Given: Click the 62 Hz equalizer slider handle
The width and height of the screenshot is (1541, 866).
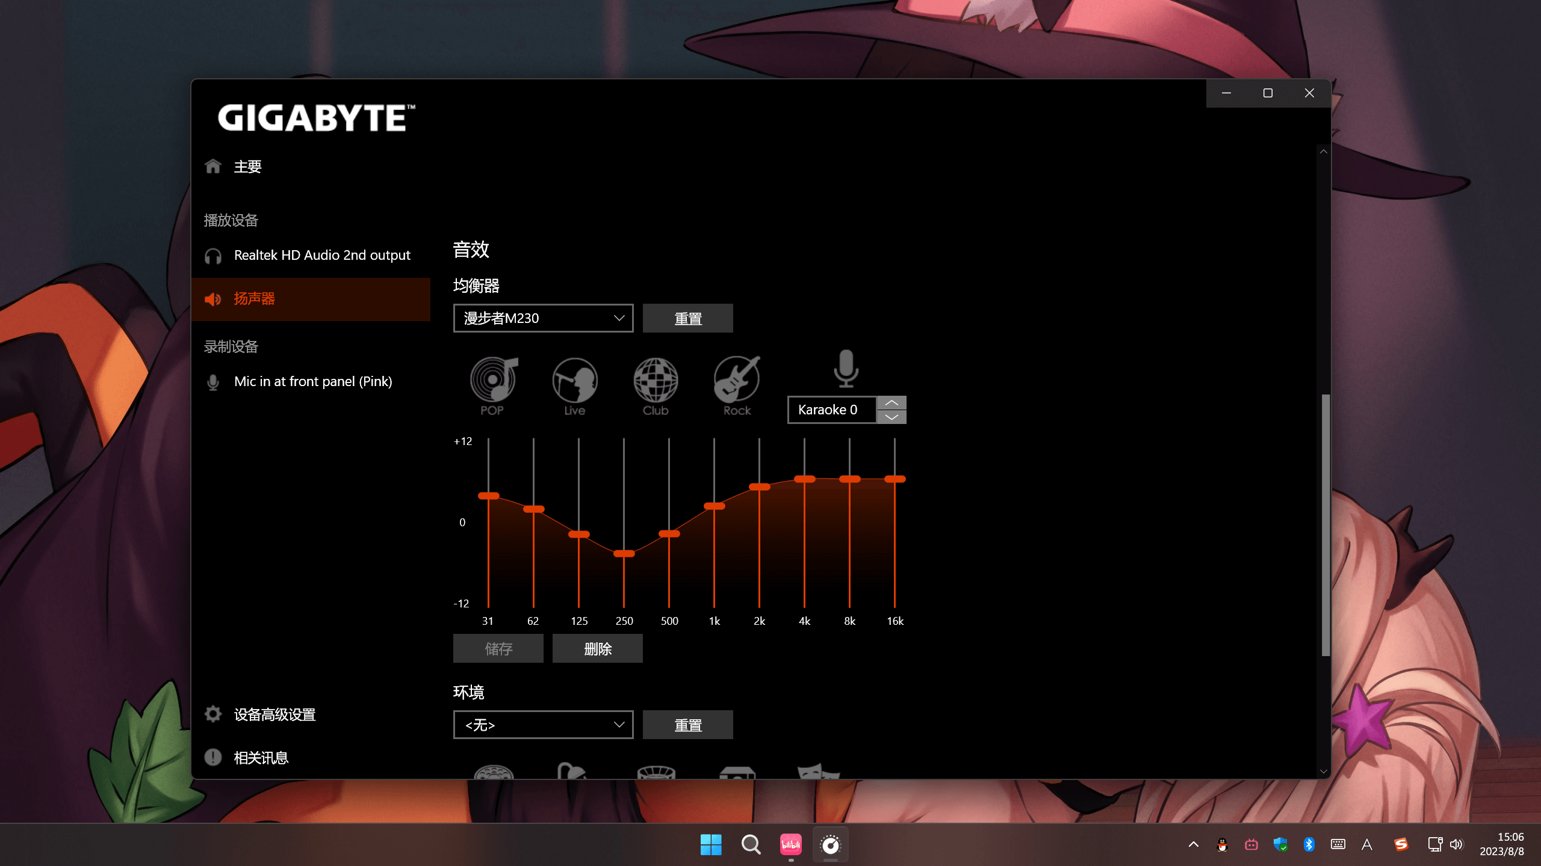Looking at the screenshot, I should pos(534,509).
